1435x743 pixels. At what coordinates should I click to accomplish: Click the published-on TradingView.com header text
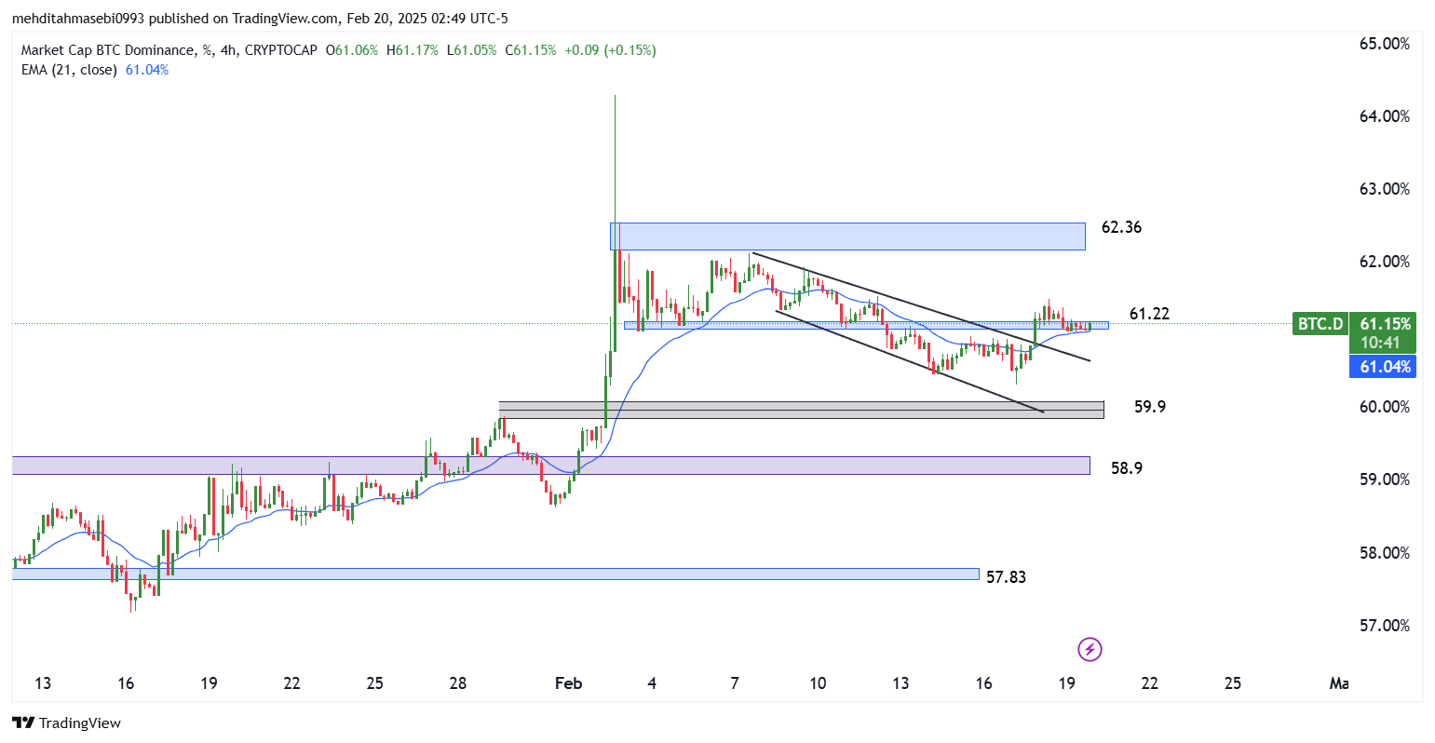[x=260, y=19]
